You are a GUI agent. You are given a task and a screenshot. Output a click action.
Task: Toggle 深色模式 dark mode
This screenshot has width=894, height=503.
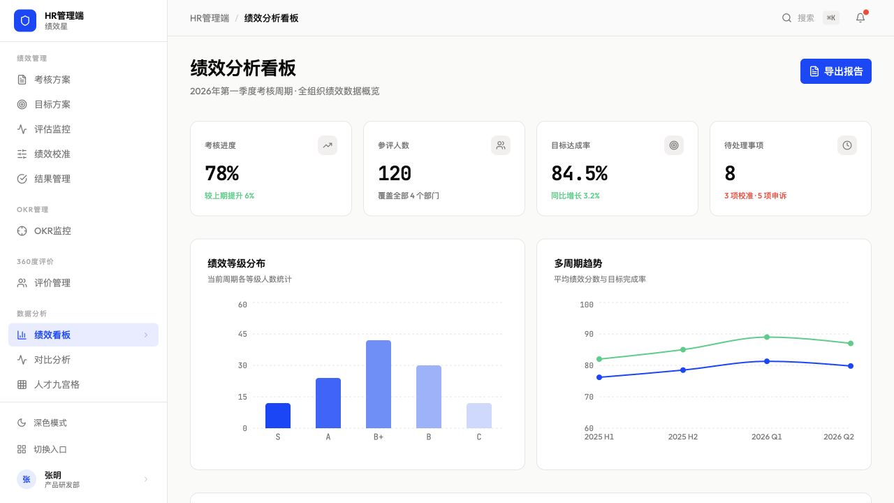point(84,423)
